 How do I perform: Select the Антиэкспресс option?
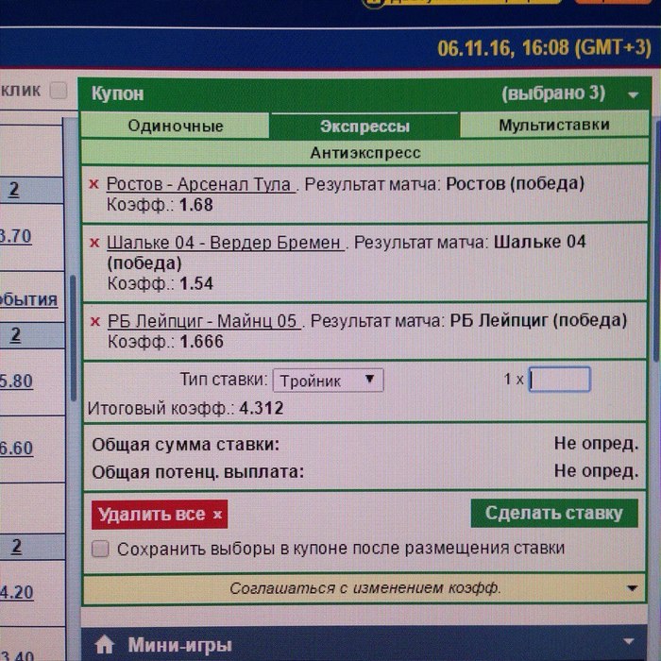click(365, 153)
